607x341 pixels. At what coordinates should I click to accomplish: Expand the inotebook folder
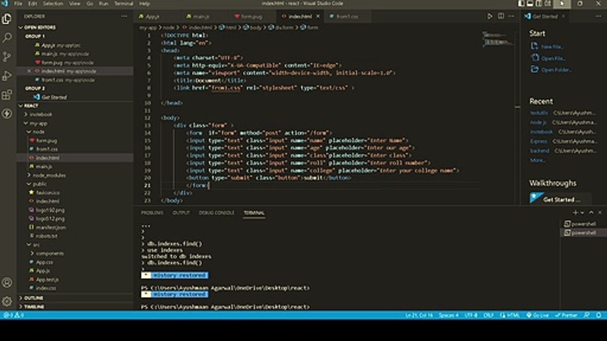click(x=41, y=114)
